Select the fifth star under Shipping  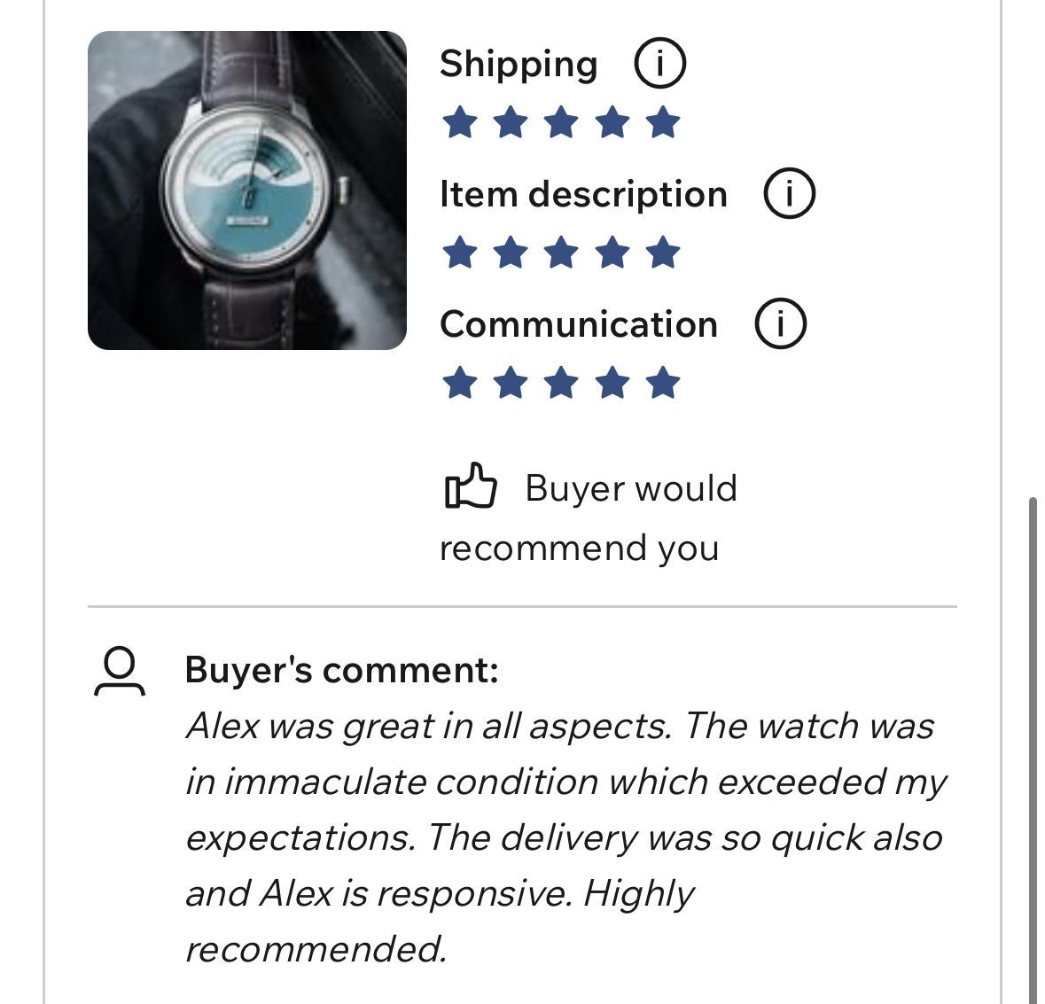click(x=663, y=122)
